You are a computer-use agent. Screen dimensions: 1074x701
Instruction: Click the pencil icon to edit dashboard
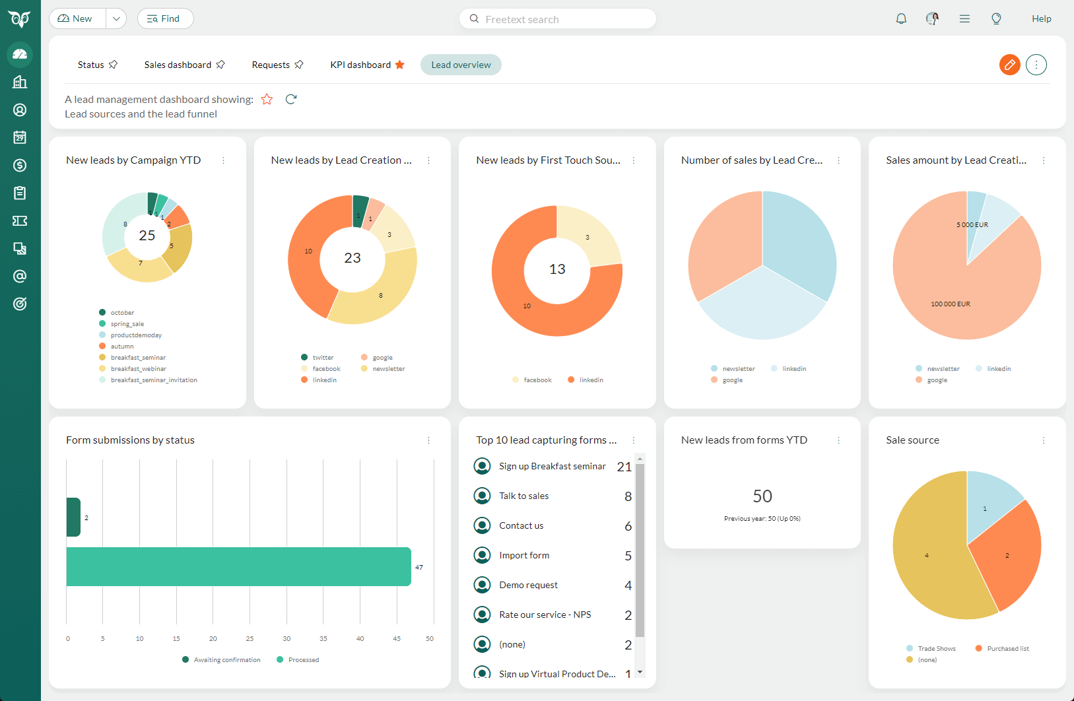point(1009,65)
